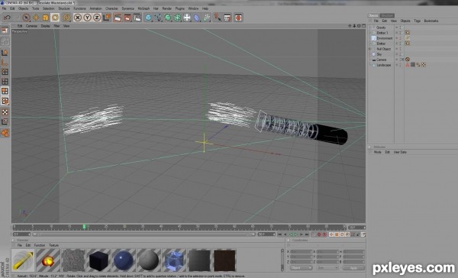This screenshot has width=458, height=278.
Task: Click the particle emitter objects icon
Action: click(x=207, y=18)
